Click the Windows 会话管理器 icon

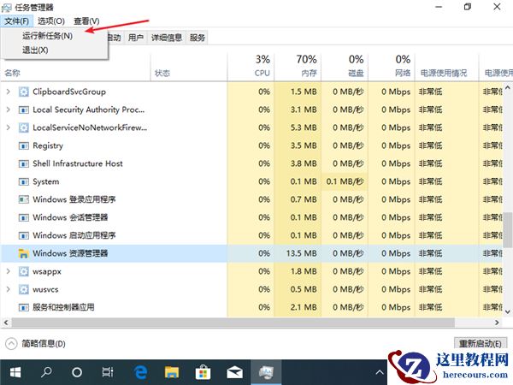(24, 217)
